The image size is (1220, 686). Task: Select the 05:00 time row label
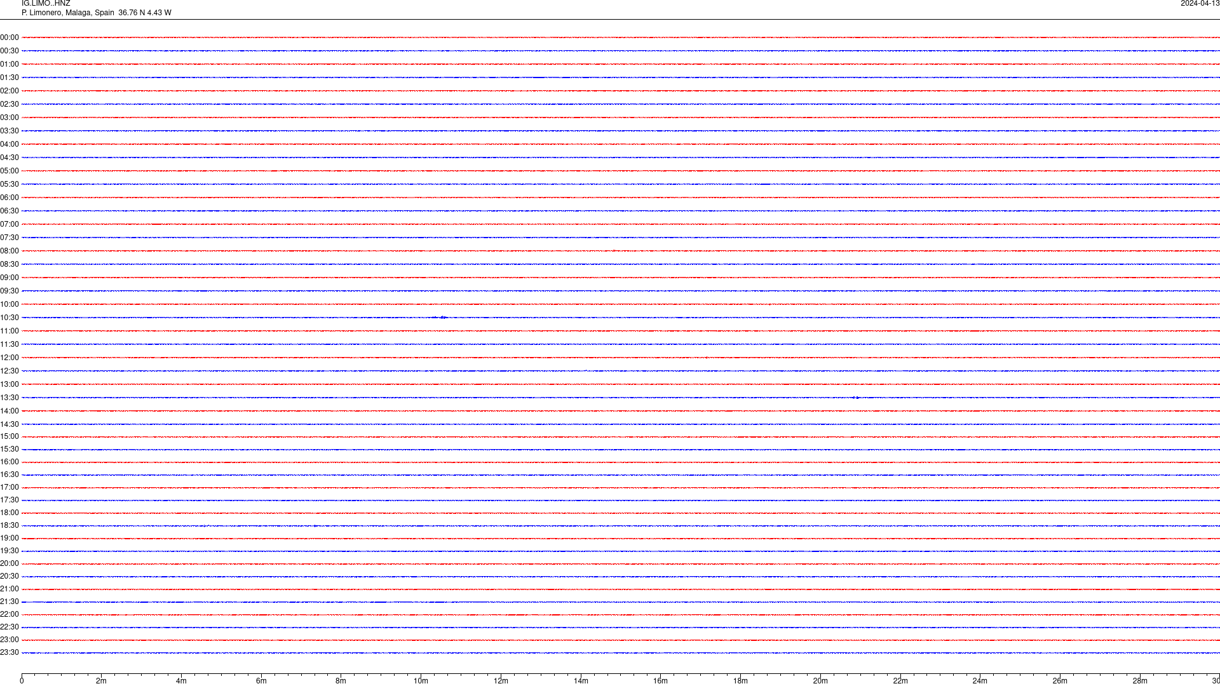point(10,171)
